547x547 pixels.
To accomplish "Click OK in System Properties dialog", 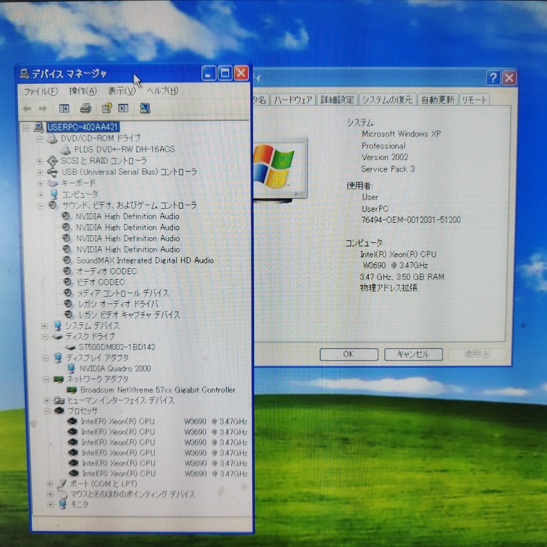I will 349,354.
